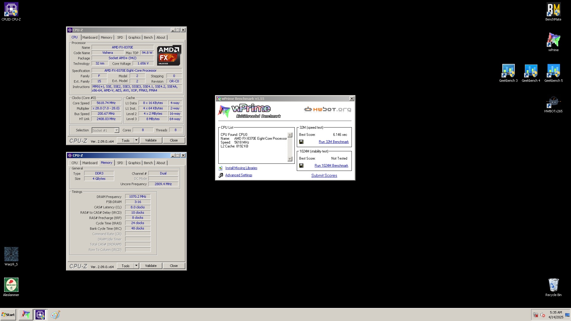This screenshot has height=321, width=571.
Task: Click Install Missing Libraries link
Action: coord(241,168)
